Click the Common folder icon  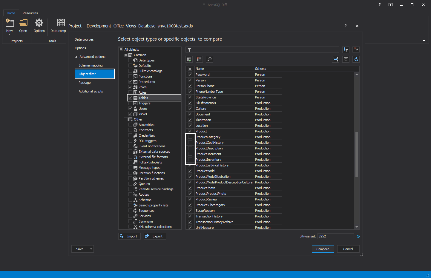pos(131,55)
